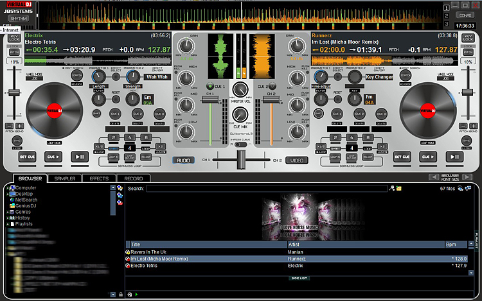This screenshot has height=301, width=482.
Task: Click the SHIFT button on right deck
Action: [x=319, y=114]
